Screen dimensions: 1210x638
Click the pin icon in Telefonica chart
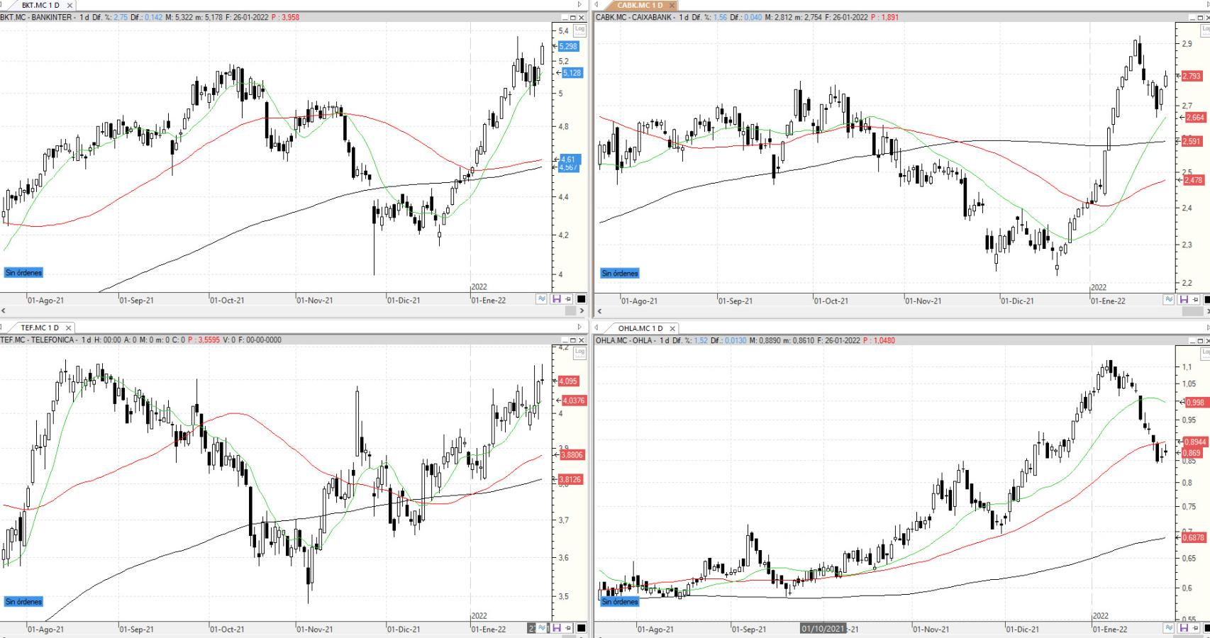click(x=569, y=628)
